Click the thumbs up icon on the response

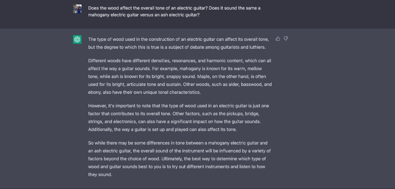[x=278, y=39]
